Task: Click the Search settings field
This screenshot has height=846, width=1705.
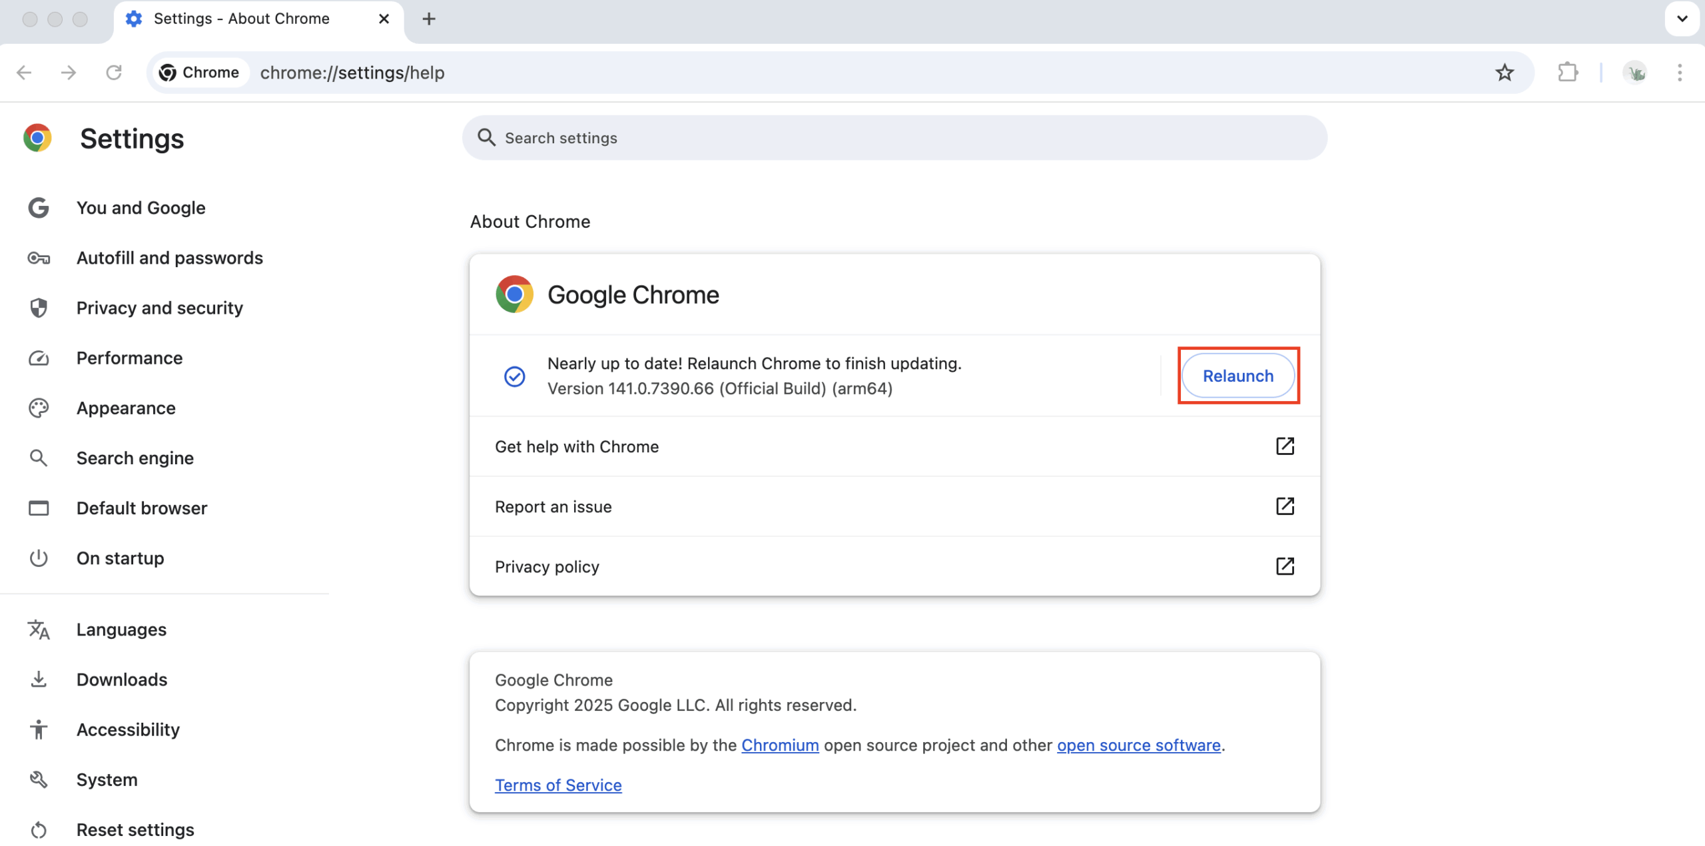Action: [892, 138]
